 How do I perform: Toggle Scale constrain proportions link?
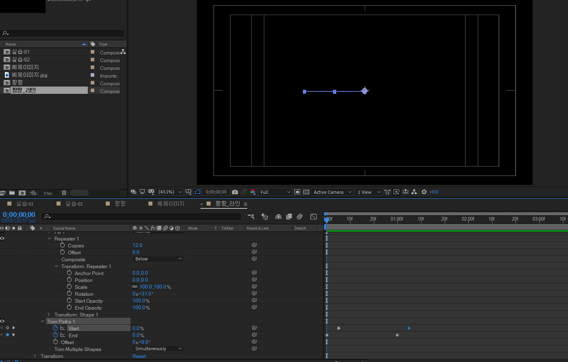pos(135,287)
